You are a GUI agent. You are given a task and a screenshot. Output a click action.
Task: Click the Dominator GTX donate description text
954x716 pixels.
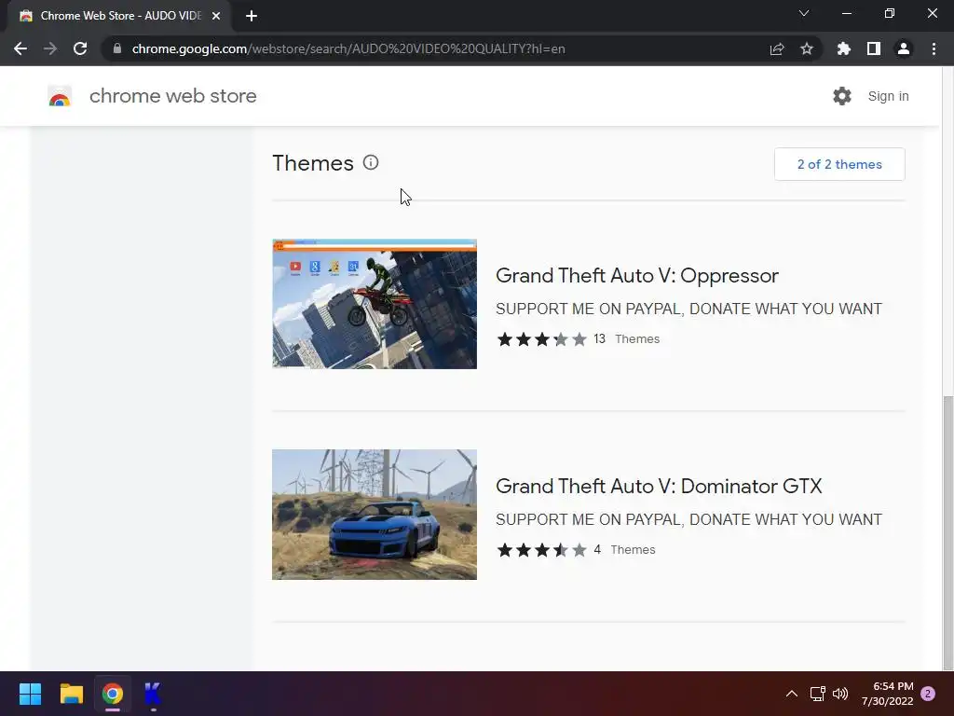(688, 519)
